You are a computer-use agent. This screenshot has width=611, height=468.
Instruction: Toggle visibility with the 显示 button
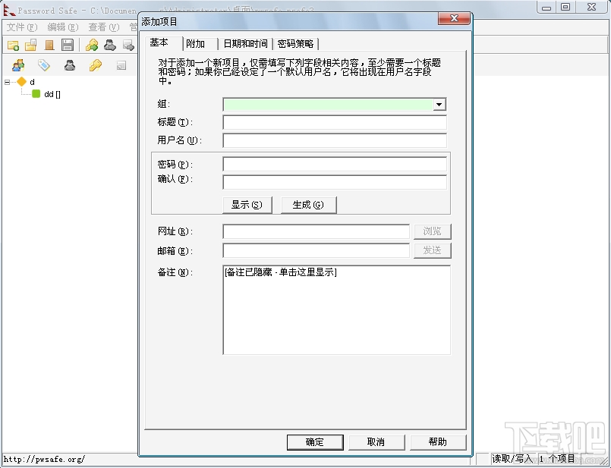pos(247,204)
